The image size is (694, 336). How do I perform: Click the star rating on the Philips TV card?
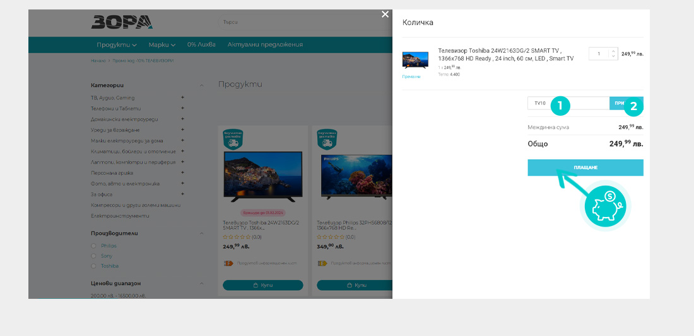pyautogui.click(x=331, y=237)
